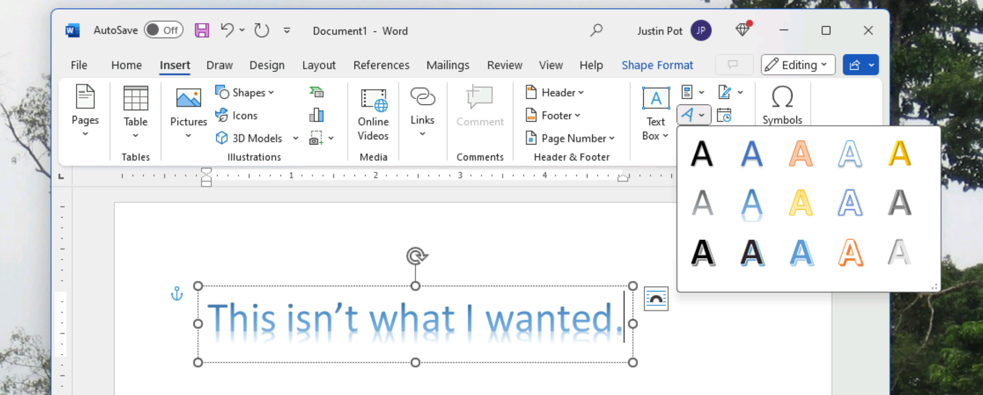Toggle AutoSave switch on
Viewport: 983px width, 395px height.
tap(164, 31)
